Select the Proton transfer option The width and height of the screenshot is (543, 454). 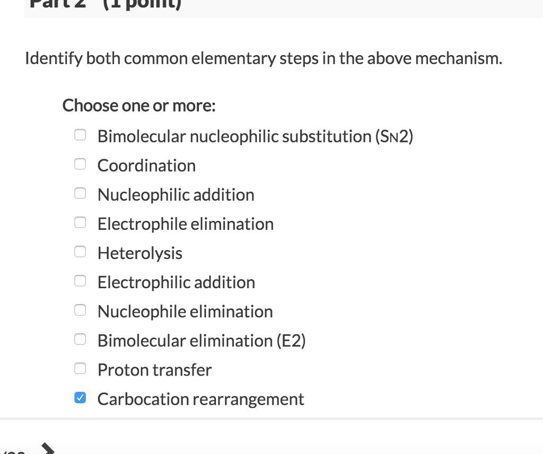[80, 368]
